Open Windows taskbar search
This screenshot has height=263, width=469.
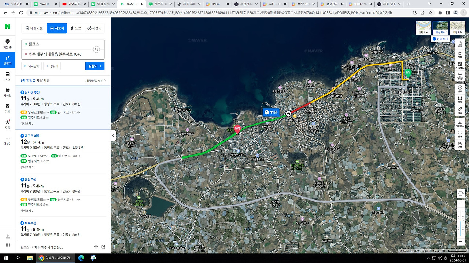tap(18, 258)
